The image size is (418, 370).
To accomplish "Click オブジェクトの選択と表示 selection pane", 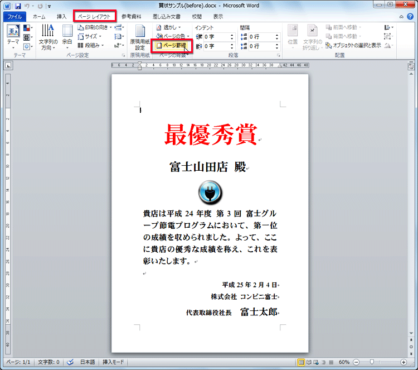I will click(353, 45).
